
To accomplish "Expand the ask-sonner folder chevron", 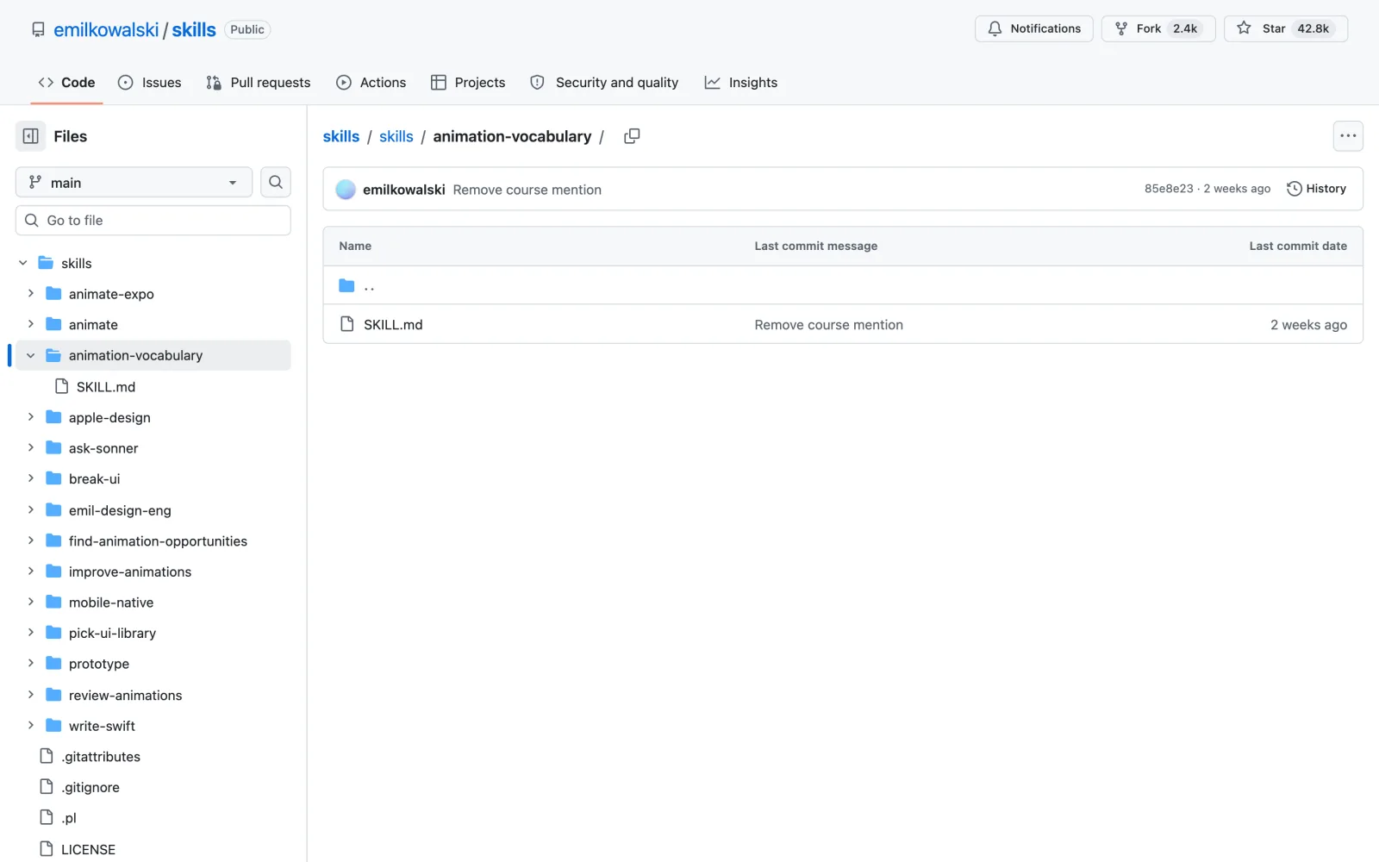I will pyautogui.click(x=31, y=447).
